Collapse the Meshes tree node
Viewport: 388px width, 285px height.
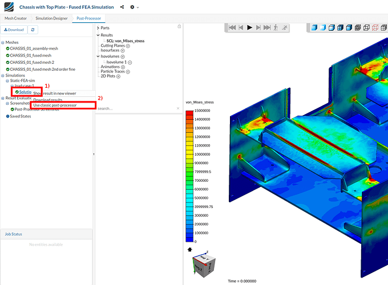[3, 43]
